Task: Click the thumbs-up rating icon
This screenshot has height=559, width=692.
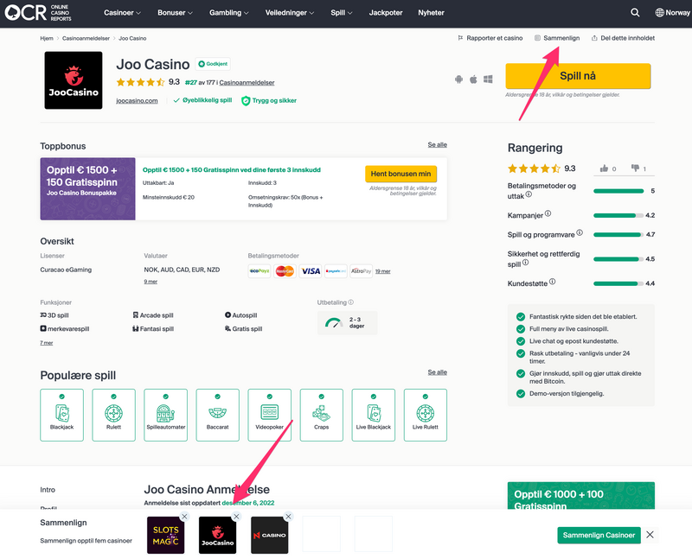Action: [604, 168]
